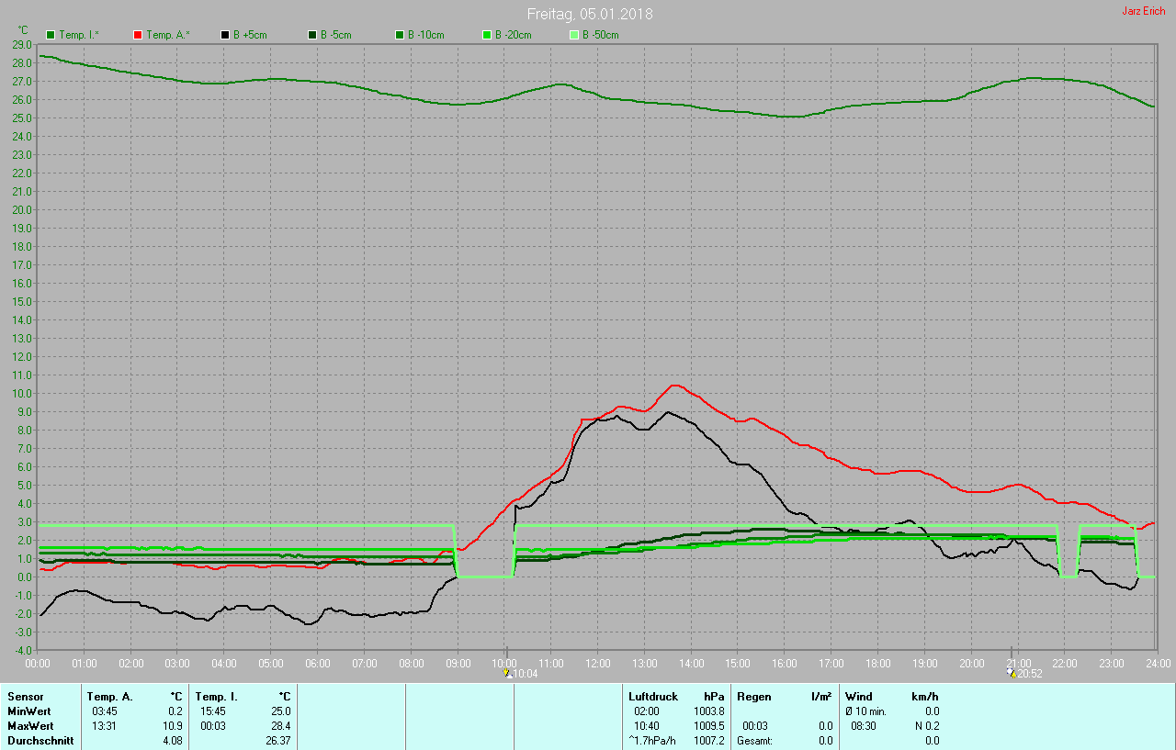Click the Jarz Erich label
This screenshot has height=750, width=1176.
[x=1143, y=11]
